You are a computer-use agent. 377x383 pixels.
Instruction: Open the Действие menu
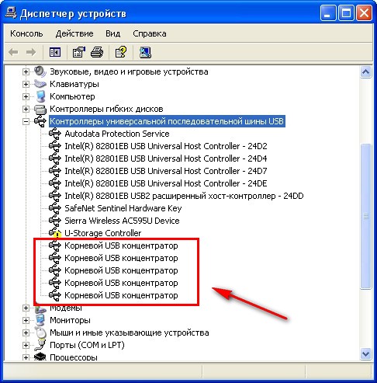(74, 33)
